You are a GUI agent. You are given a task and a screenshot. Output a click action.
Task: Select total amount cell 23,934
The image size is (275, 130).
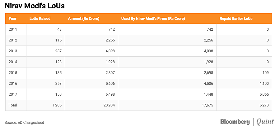coord(109,105)
